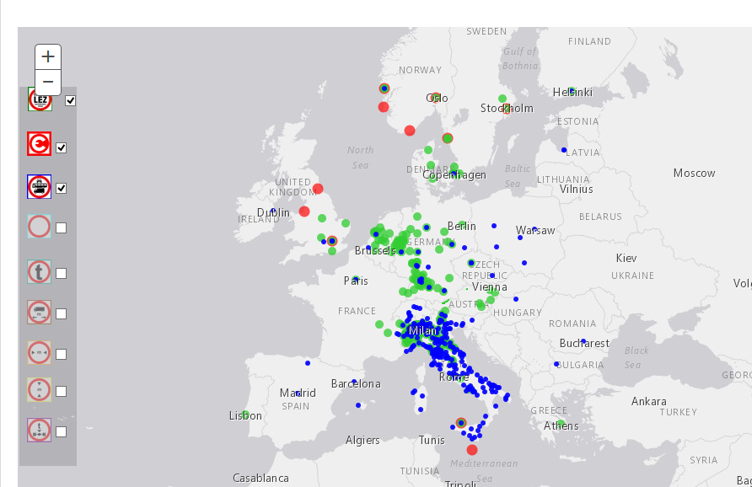Click the weight limit 't' icon

click(x=40, y=272)
